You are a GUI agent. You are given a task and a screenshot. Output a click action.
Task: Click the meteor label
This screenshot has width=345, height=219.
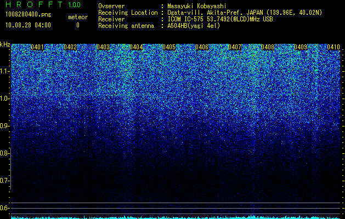78,17
